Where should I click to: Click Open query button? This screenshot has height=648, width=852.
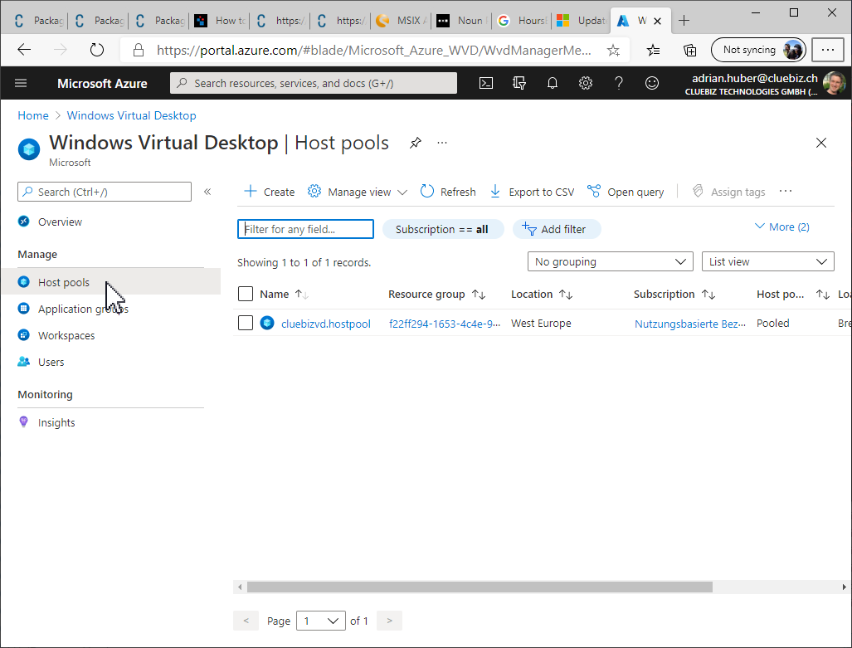(x=626, y=192)
